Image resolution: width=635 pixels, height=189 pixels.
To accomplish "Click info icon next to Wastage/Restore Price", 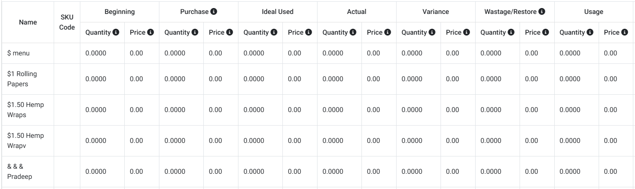I will (x=545, y=32).
